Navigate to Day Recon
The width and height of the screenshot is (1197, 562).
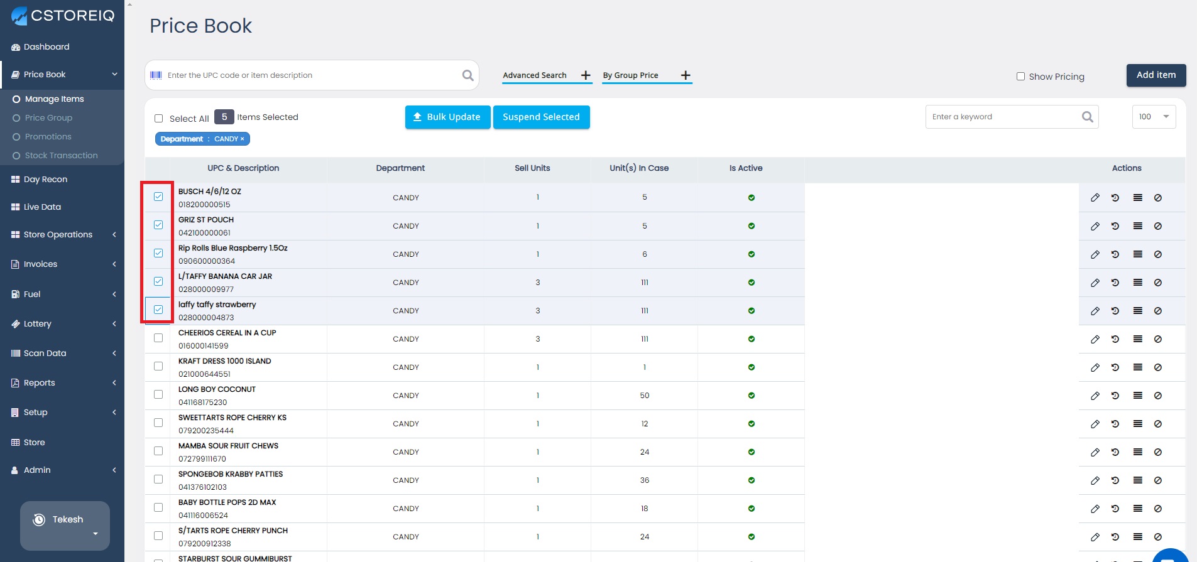click(45, 180)
